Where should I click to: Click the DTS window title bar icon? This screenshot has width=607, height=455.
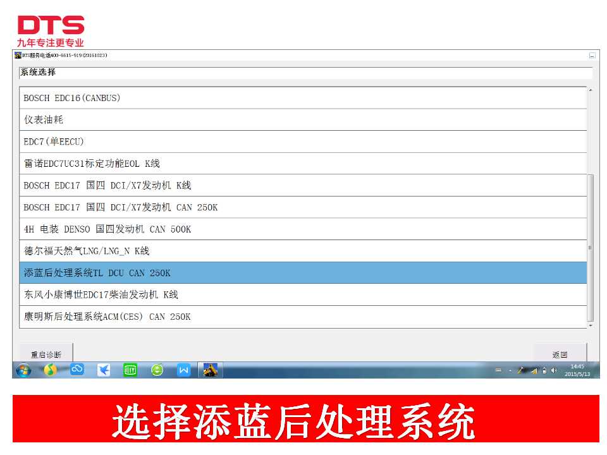[x=18, y=56]
